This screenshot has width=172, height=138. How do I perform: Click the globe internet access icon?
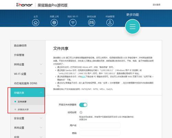pyautogui.click(x=54, y=23)
